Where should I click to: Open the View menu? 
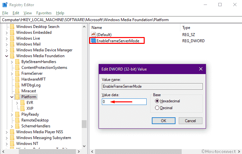point(28,13)
